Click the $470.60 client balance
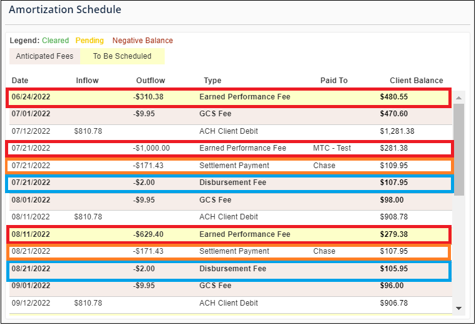 click(394, 114)
